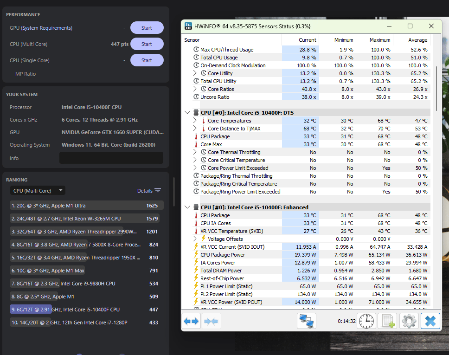The height and width of the screenshot is (355, 449).
Task: Open the ranking Details link
Action: (x=145, y=191)
